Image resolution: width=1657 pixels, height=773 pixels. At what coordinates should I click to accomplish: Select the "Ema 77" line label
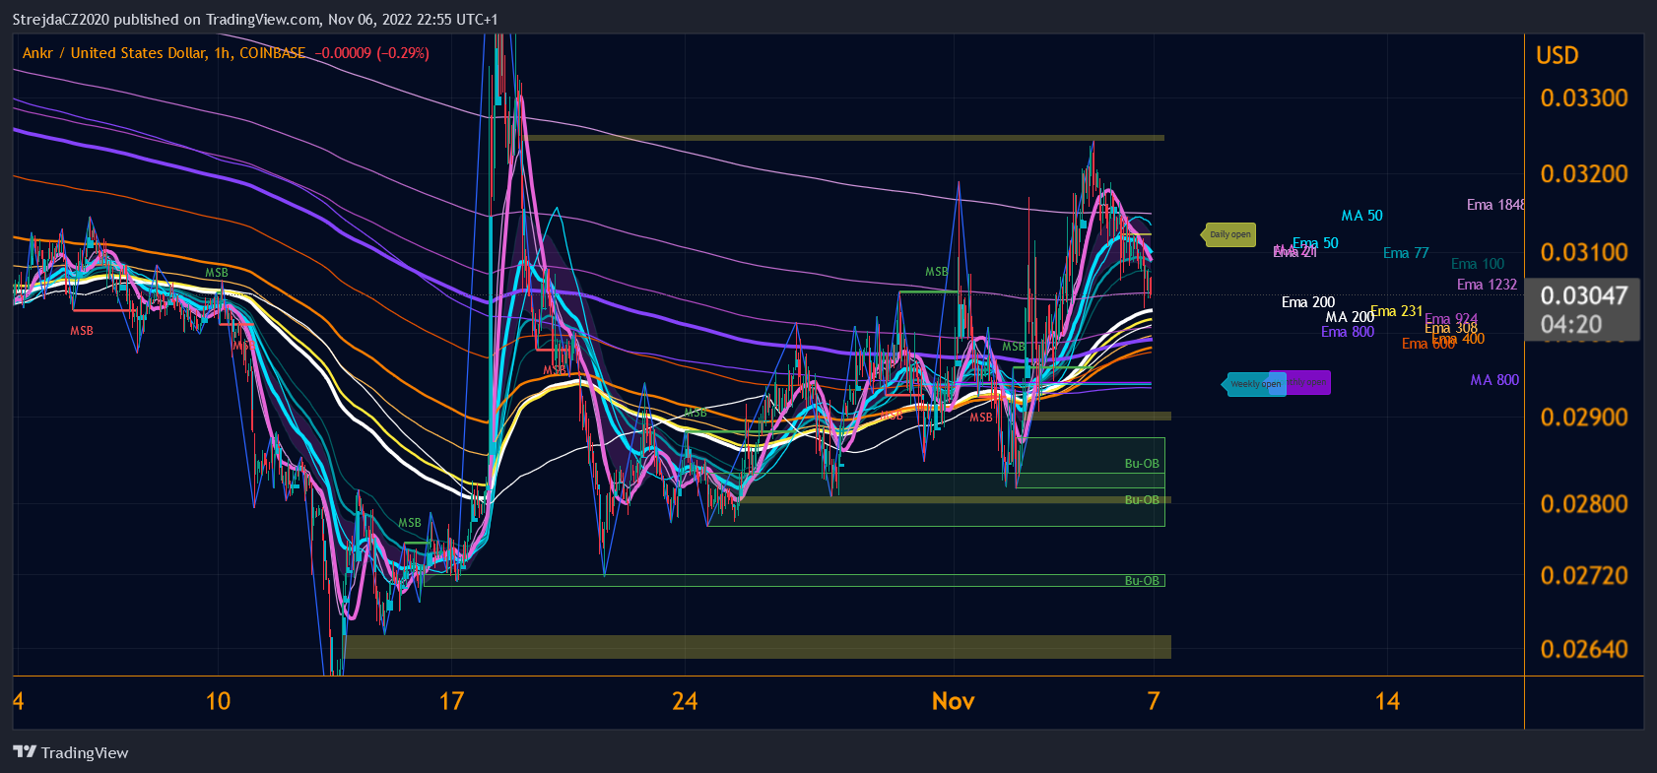click(1406, 253)
